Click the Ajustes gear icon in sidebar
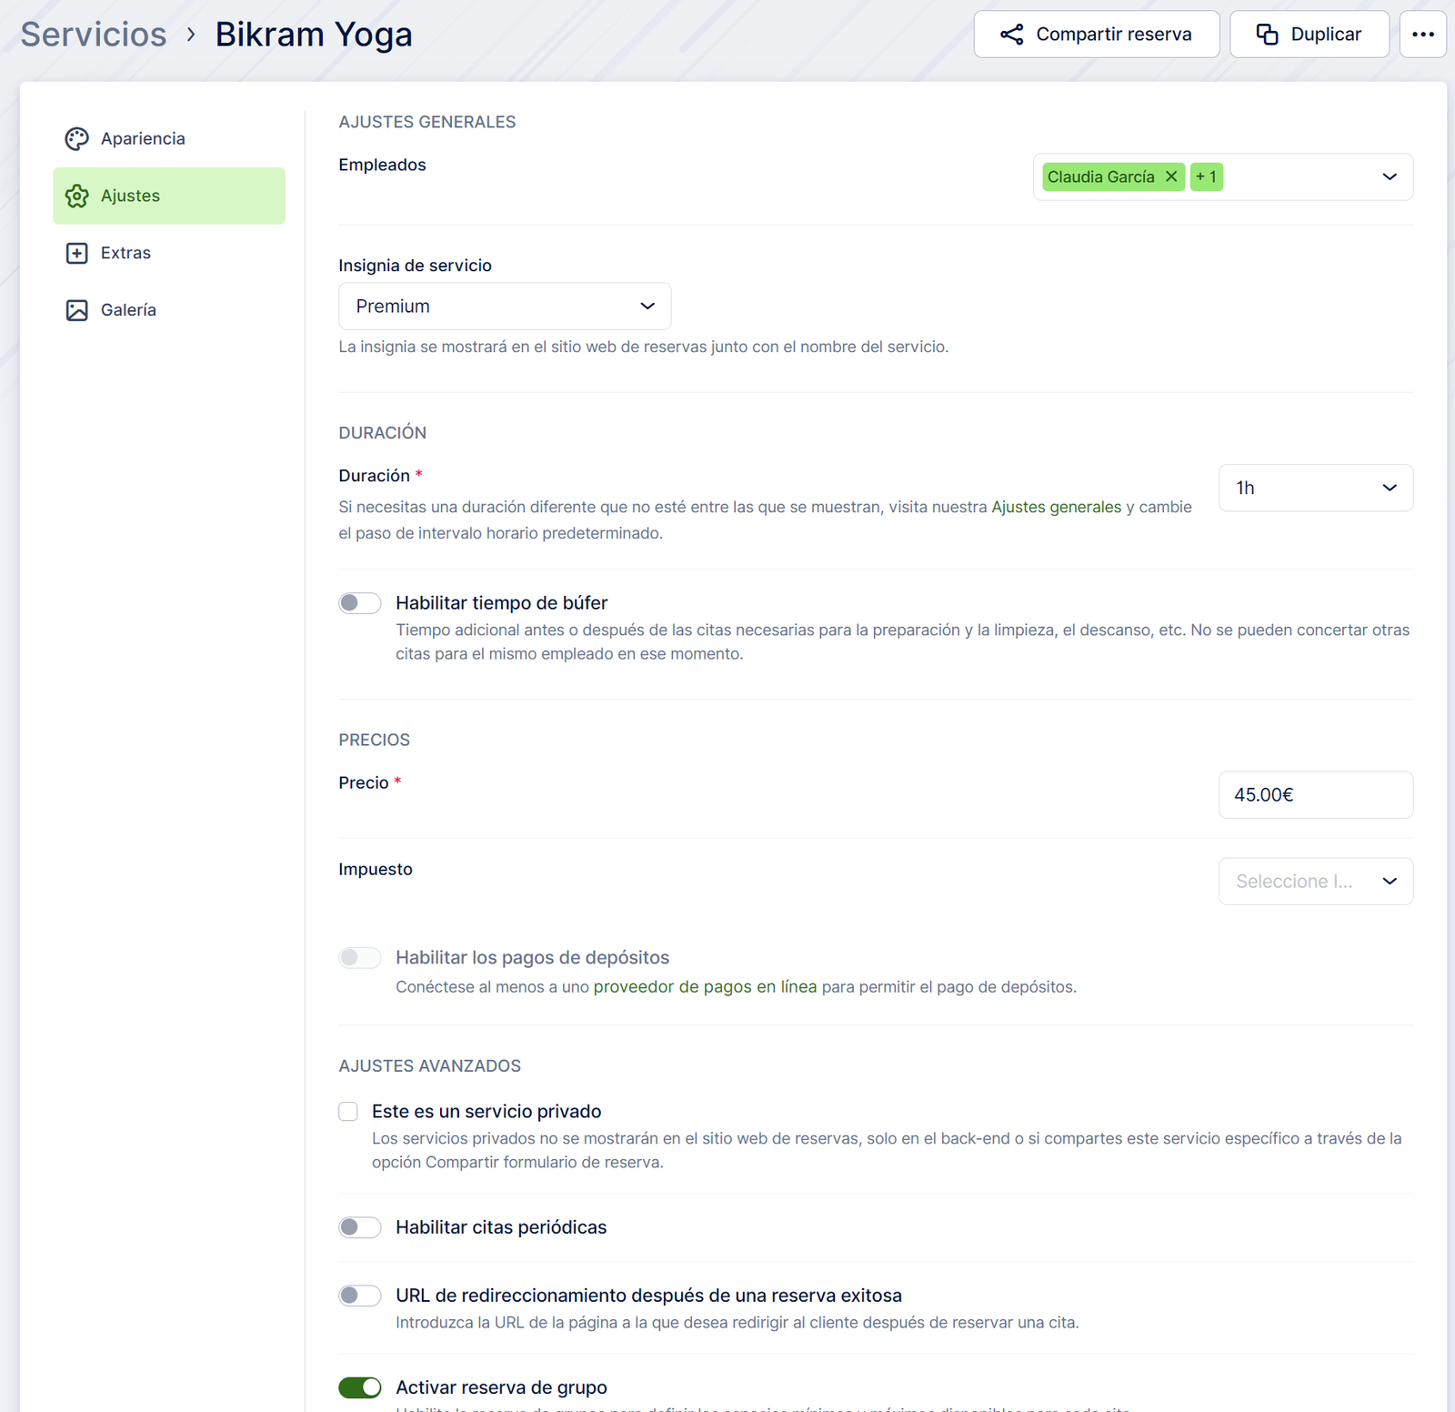The width and height of the screenshot is (1455, 1412). pyautogui.click(x=77, y=196)
